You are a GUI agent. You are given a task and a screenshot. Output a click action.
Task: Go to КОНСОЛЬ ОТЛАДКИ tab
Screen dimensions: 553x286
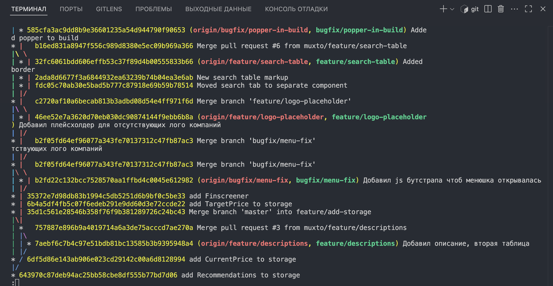(x=296, y=9)
